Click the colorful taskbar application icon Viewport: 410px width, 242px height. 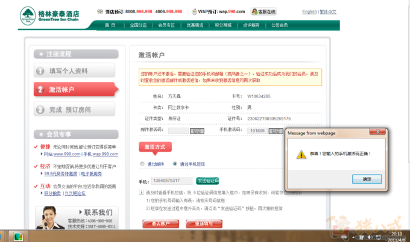(x=18, y=237)
